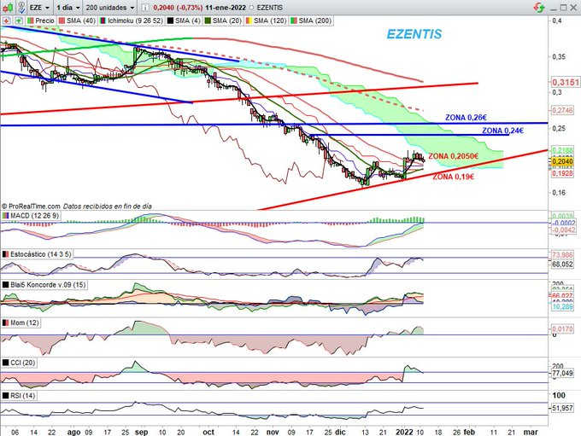Click the Blai5 Koncorde v.09 (15) label

click(48, 285)
